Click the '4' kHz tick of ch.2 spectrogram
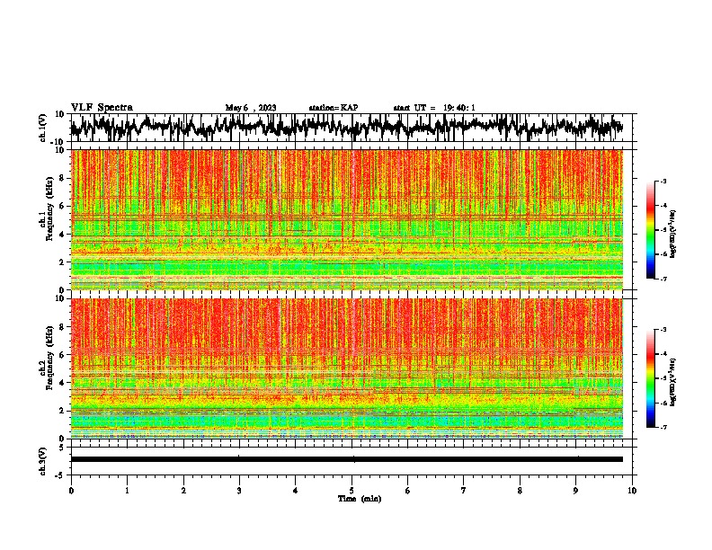 point(63,383)
